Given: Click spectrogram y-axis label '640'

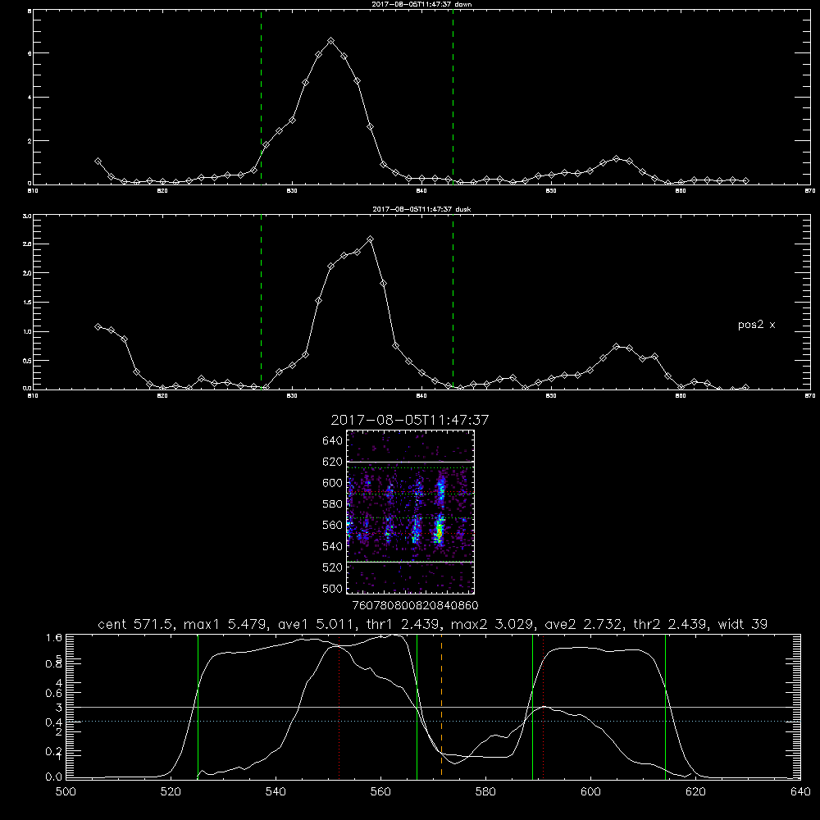Looking at the screenshot, I should 333,441.
